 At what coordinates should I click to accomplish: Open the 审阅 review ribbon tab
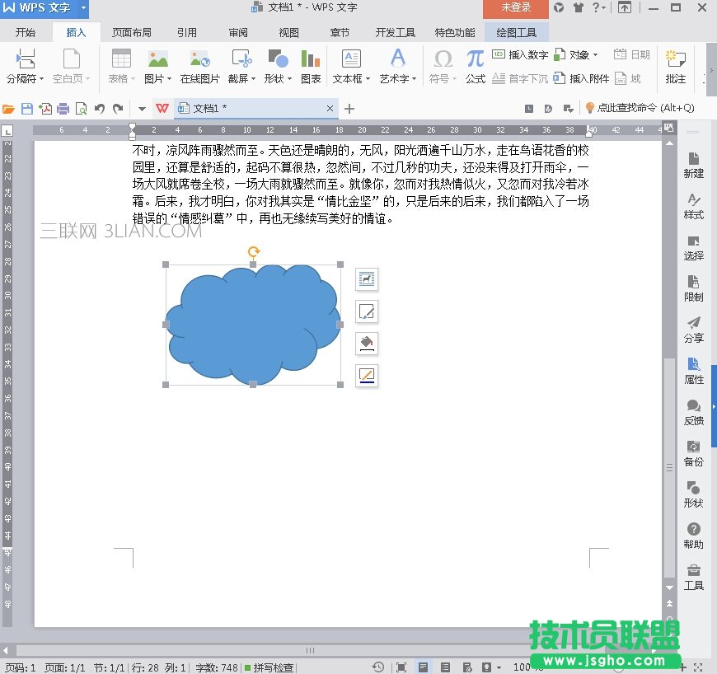[238, 33]
